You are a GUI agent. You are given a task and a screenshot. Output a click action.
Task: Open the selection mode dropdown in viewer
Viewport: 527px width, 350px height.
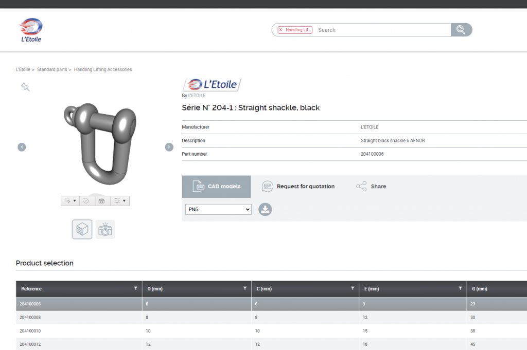(x=69, y=201)
